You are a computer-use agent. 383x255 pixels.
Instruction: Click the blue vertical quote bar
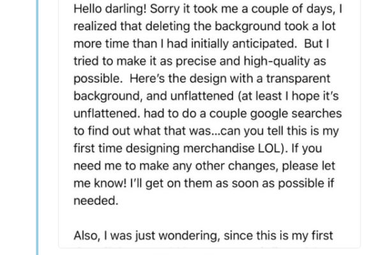click(38, 127)
